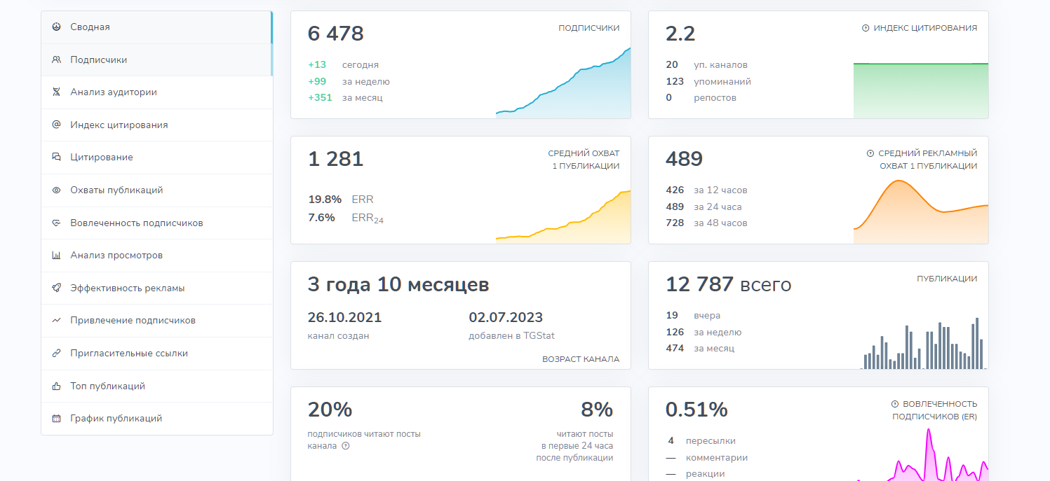Click the calendar icon for График публикаций

pos(56,418)
